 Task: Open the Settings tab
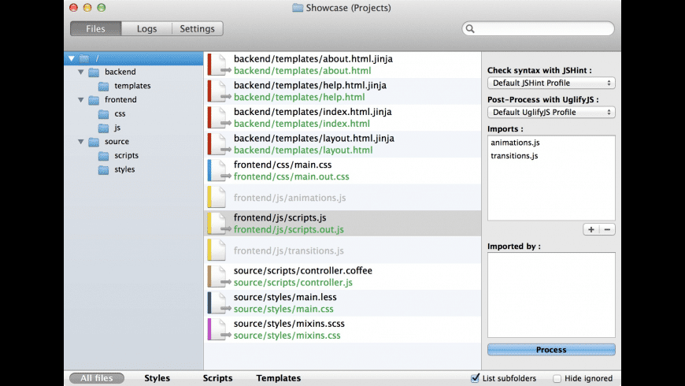pyautogui.click(x=198, y=29)
